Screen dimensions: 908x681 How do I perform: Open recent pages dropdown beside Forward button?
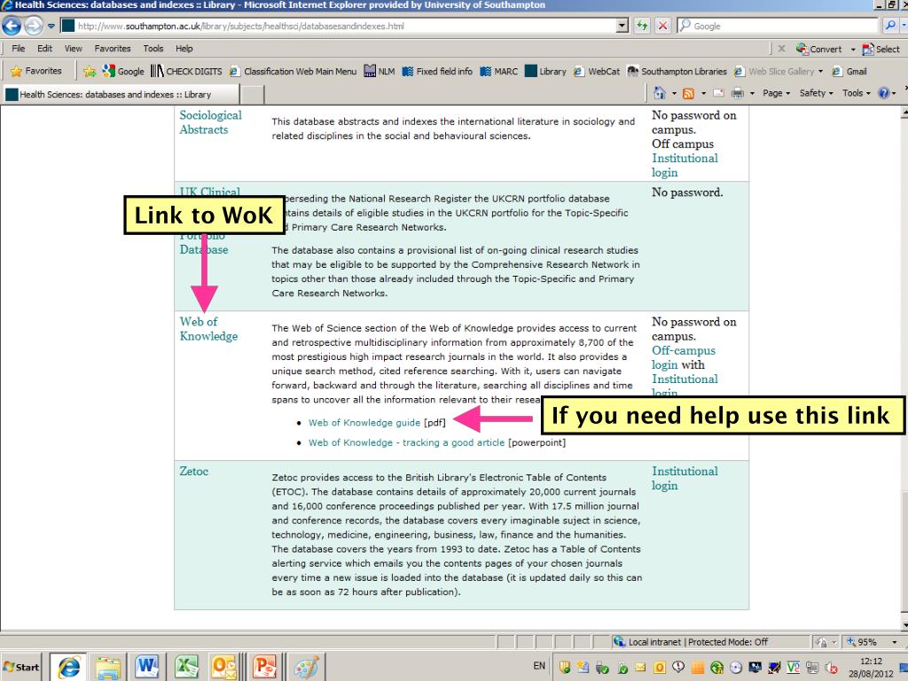click(51, 26)
